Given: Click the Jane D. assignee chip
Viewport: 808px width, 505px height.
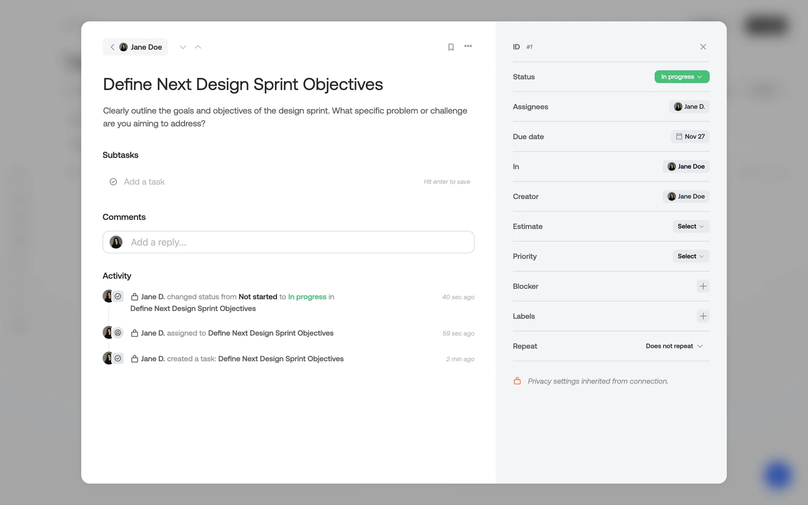Looking at the screenshot, I should pyautogui.click(x=689, y=106).
